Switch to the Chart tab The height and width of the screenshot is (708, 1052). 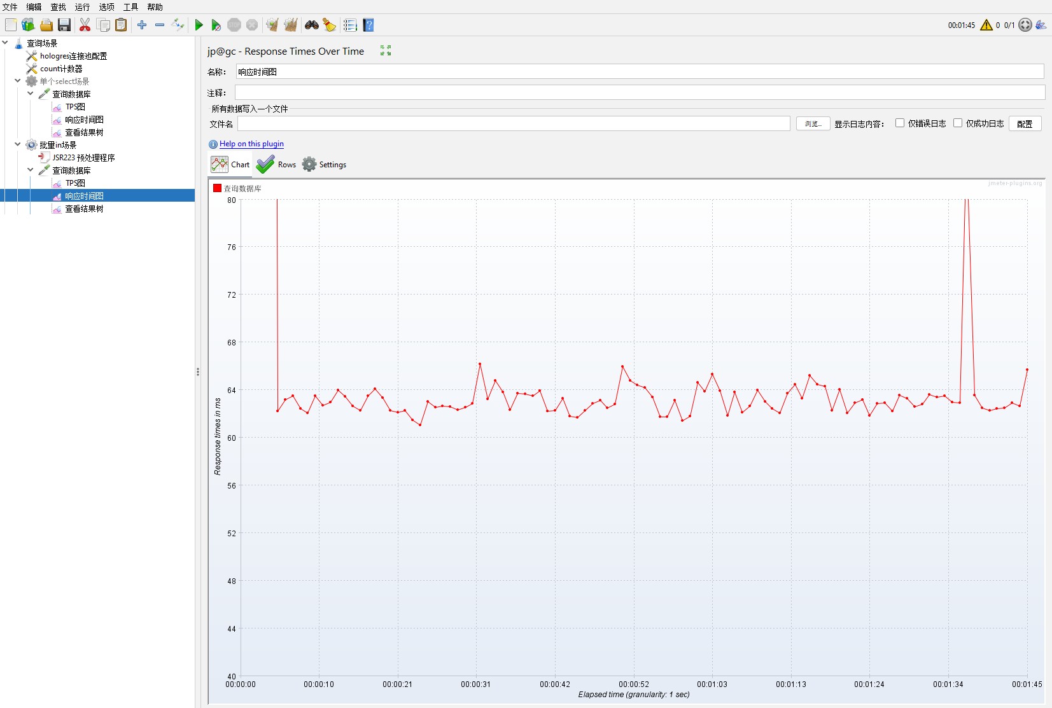point(230,164)
